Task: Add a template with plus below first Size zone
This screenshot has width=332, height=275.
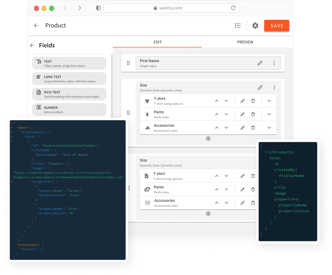Action: pyautogui.click(x=208, y=138)
